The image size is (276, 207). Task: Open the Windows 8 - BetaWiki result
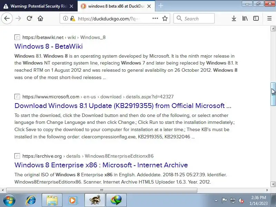point(49,46)
